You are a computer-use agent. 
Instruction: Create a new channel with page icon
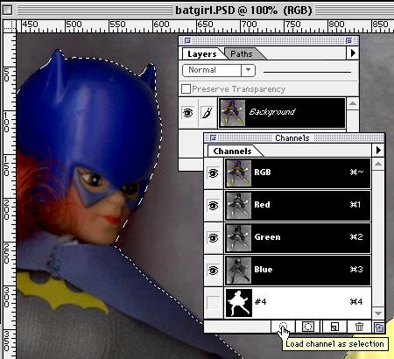334,327
